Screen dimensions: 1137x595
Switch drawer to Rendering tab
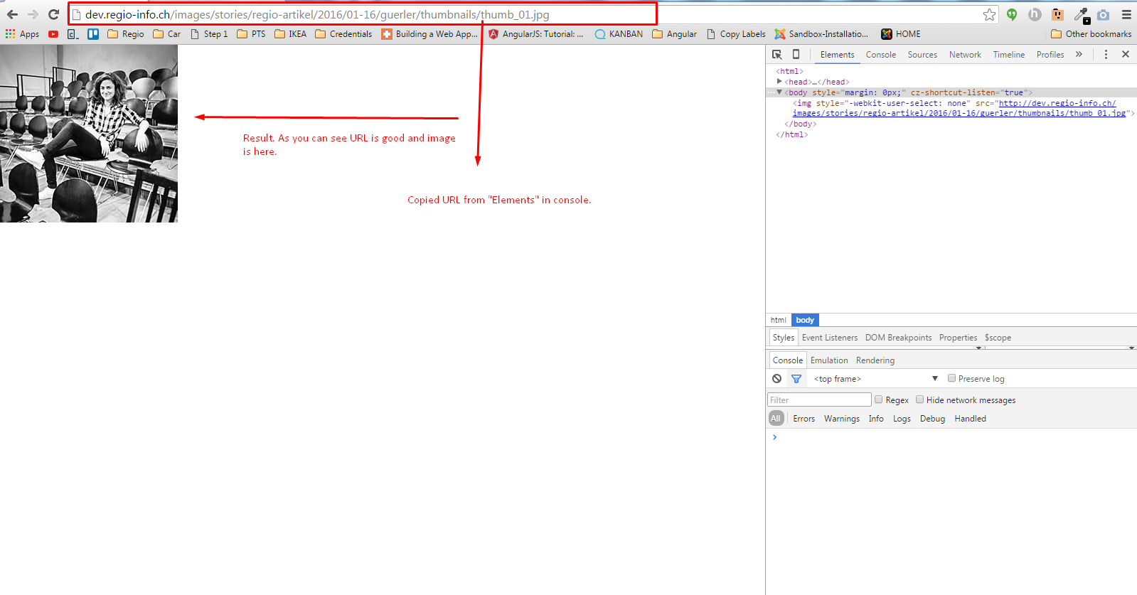tap(875, 360)
